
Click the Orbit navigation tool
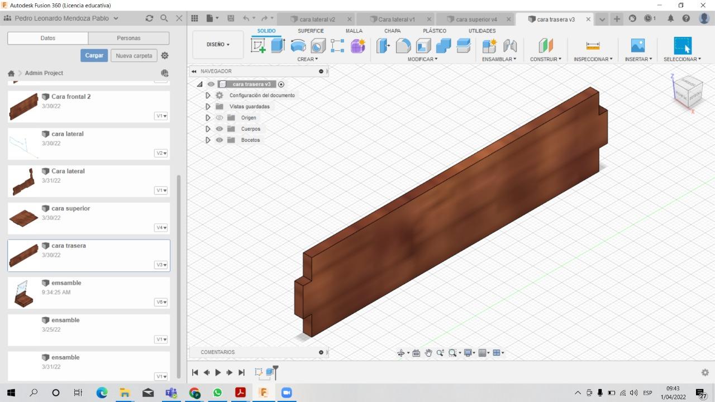pos(401,353)
